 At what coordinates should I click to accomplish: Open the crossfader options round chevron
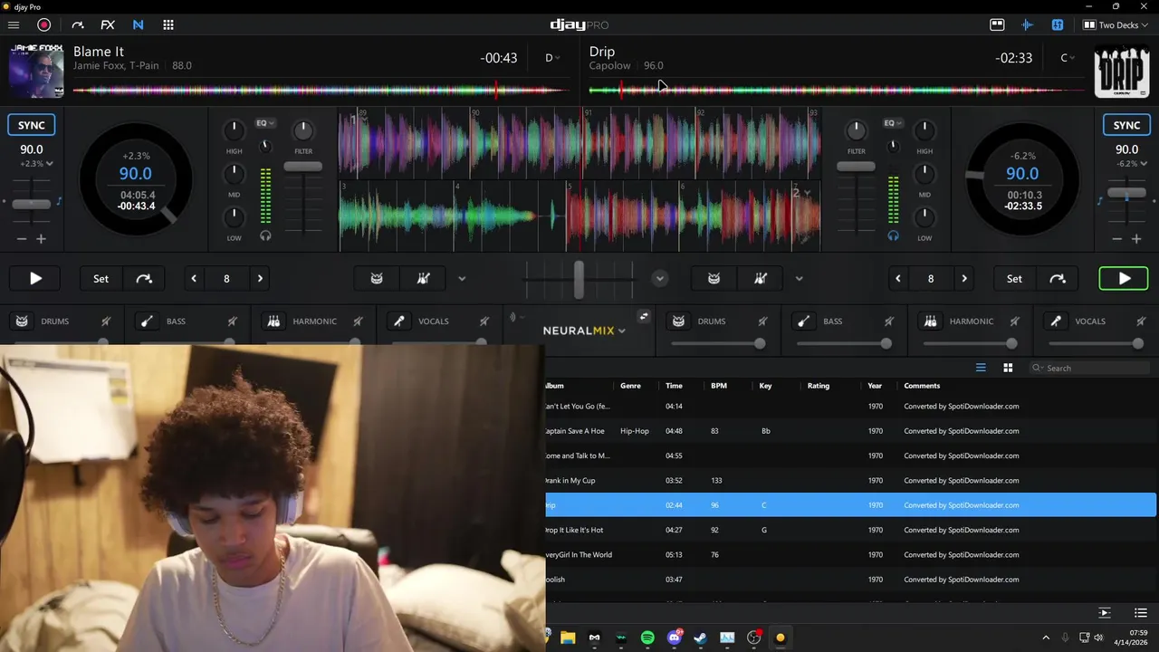[x=660, y=279]
